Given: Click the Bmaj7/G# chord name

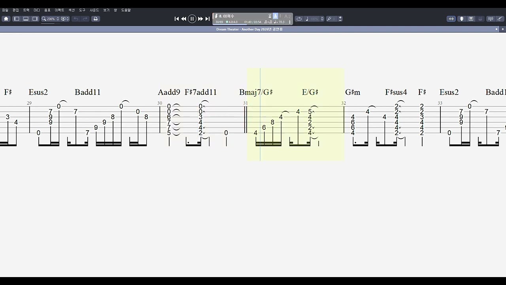Looking at the screenshot, I should [x=256, y=92].
